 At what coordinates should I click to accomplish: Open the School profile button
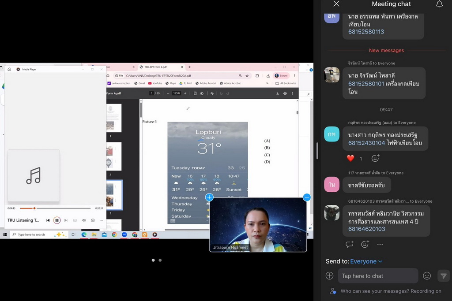point(281,76)
